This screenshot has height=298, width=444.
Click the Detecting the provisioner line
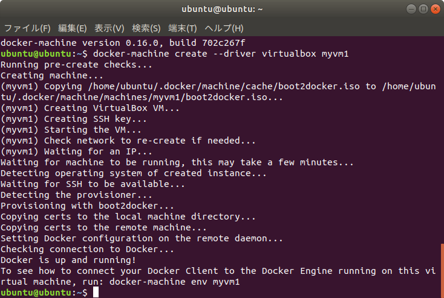76,195
